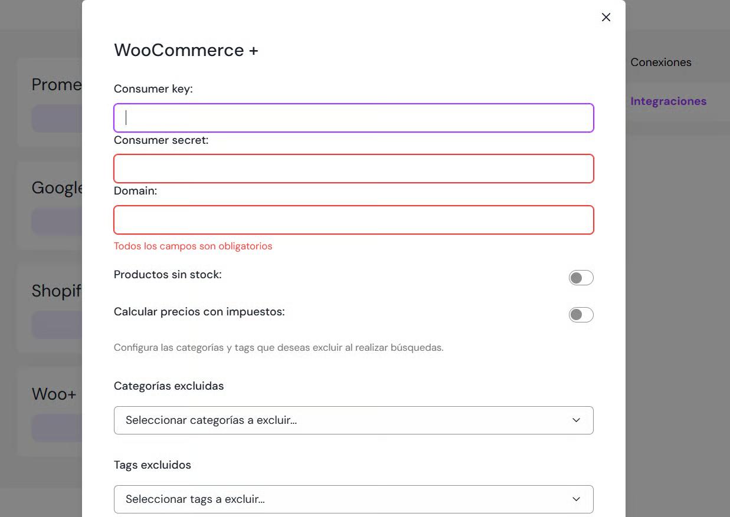This screenshot has width=730, height=517.
Task: Select the Integraciones tab
Action: [x=668, y=101]
